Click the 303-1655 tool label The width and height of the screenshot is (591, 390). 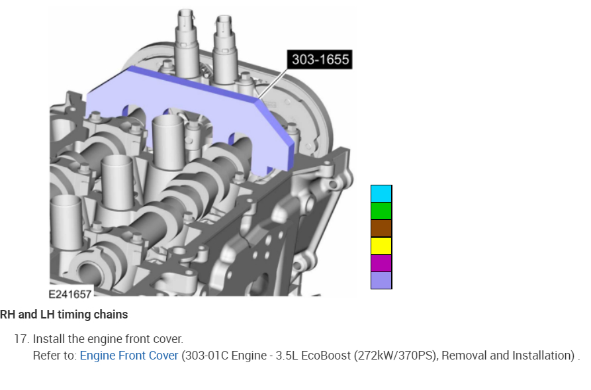(320, 60)
